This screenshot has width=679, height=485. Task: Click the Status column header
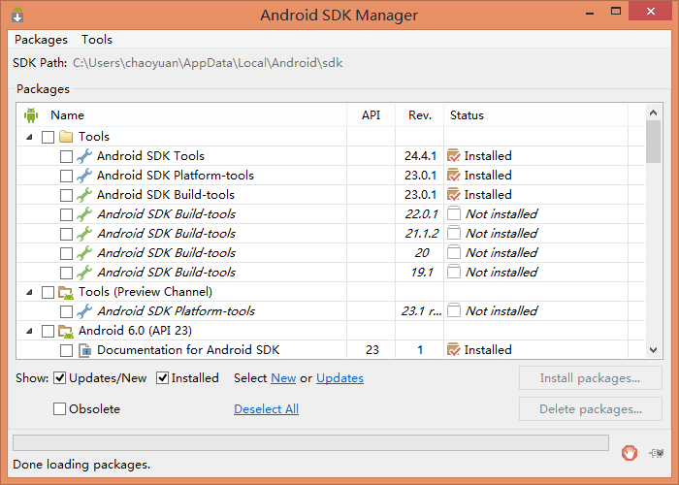pyautogui.click(x=536, y=115)
